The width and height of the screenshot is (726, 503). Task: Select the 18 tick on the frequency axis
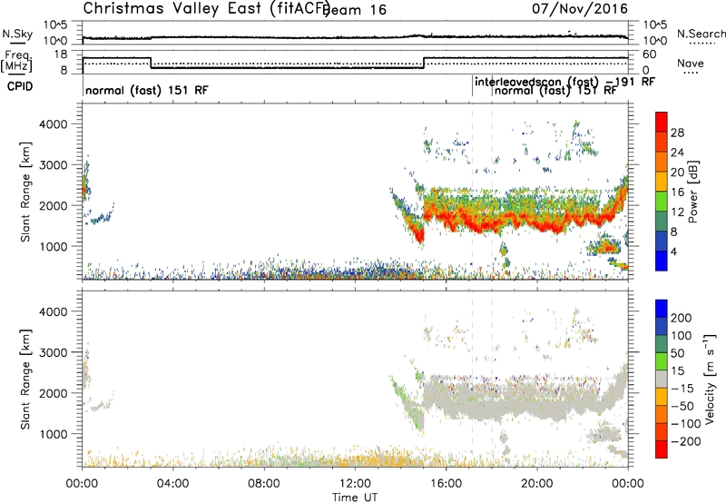(x=60, y=54)
